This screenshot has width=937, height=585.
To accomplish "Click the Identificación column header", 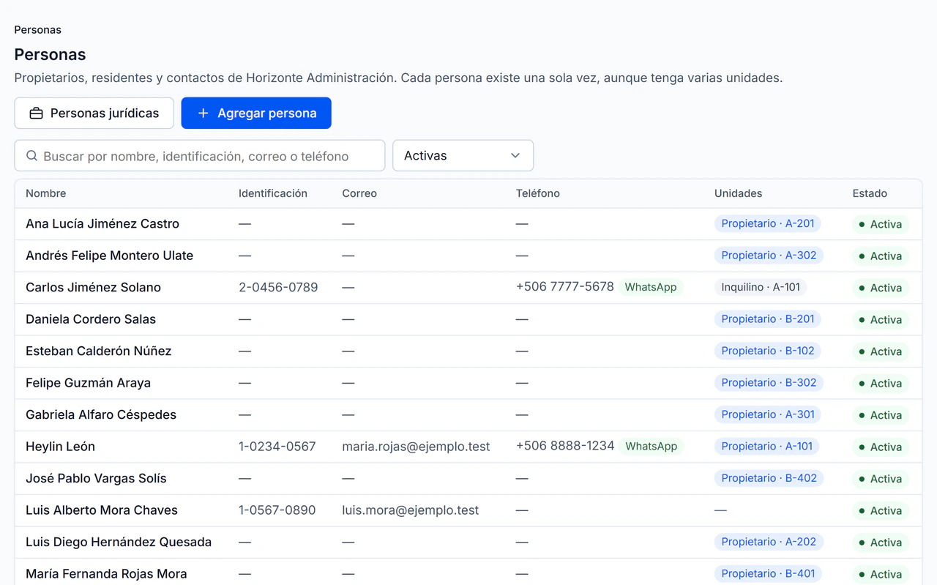I will click(273, 193).
